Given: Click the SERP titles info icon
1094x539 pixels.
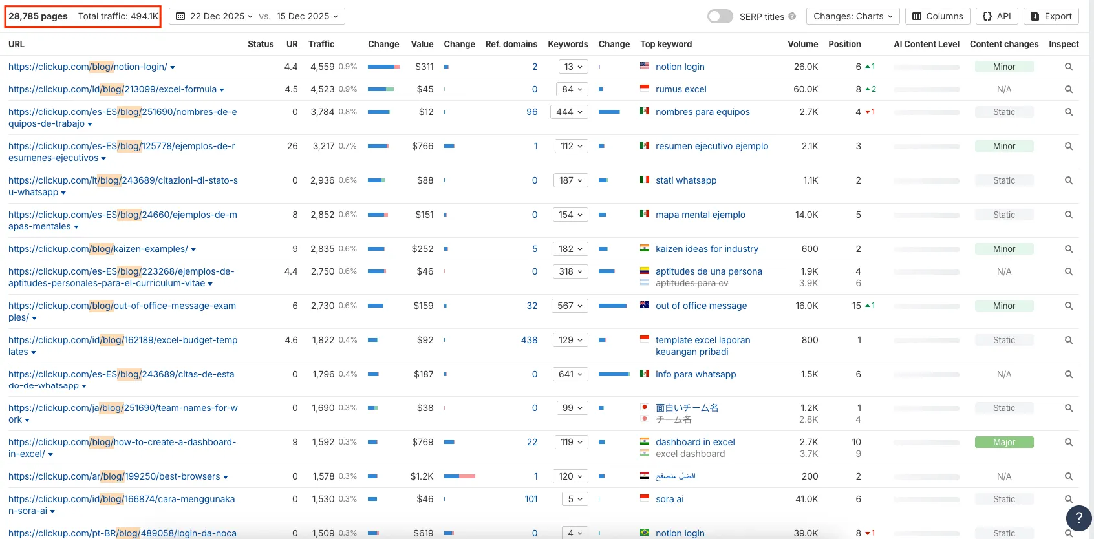Looking at the screenshot, I should 792,17.
